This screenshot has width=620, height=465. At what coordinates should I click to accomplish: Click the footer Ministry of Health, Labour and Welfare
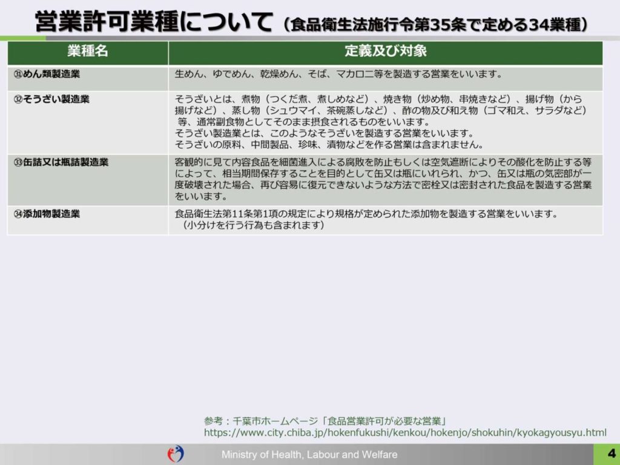pyautogui.click(x=309, y=454)
